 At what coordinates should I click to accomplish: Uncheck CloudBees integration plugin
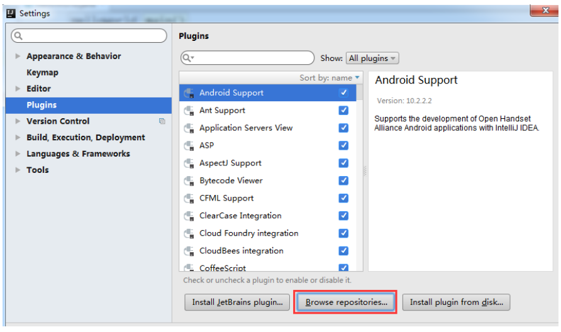point(343,250)
